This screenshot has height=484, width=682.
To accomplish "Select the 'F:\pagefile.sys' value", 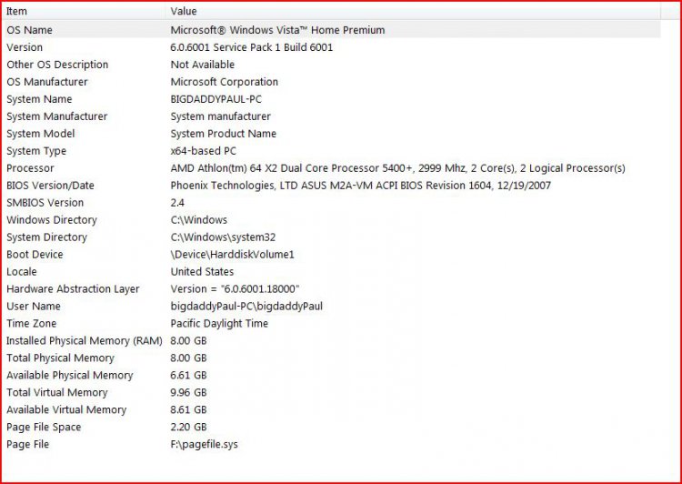I will point(204,444).
